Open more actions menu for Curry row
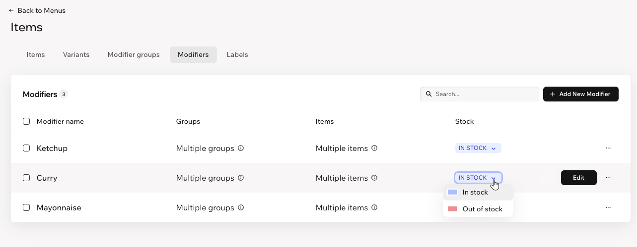The width and height of the screenshot is (637, 247). pyautogui.click(x=608, y=178)
